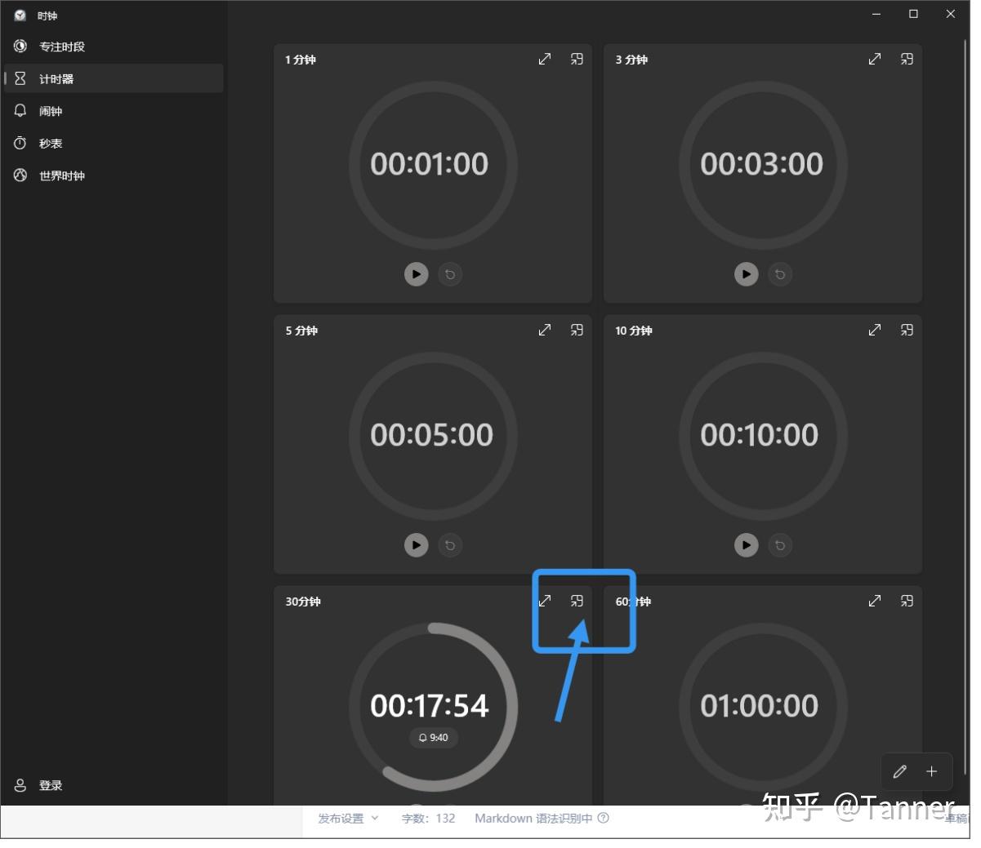Open the Stopwatch (秒表) page

pyautogui.click(x=114, y=143)
